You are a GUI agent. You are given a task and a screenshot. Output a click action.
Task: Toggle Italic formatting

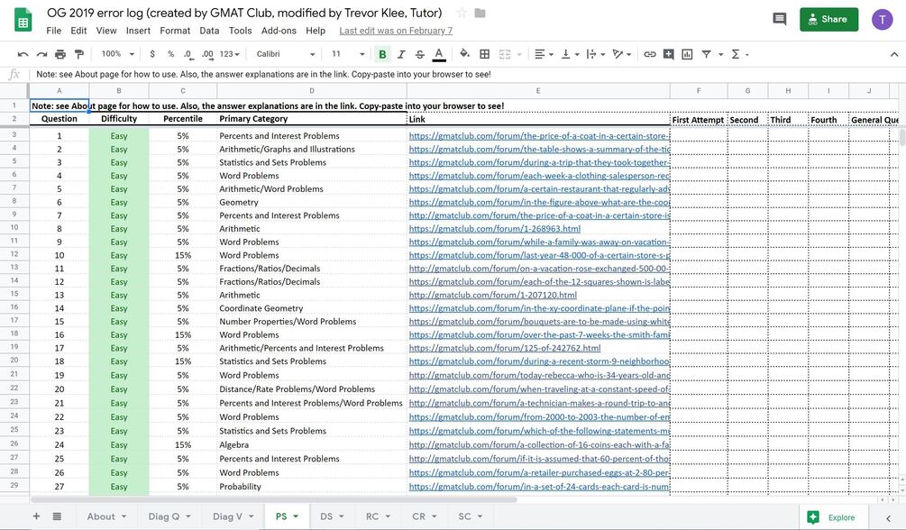(x=401, y=54)
